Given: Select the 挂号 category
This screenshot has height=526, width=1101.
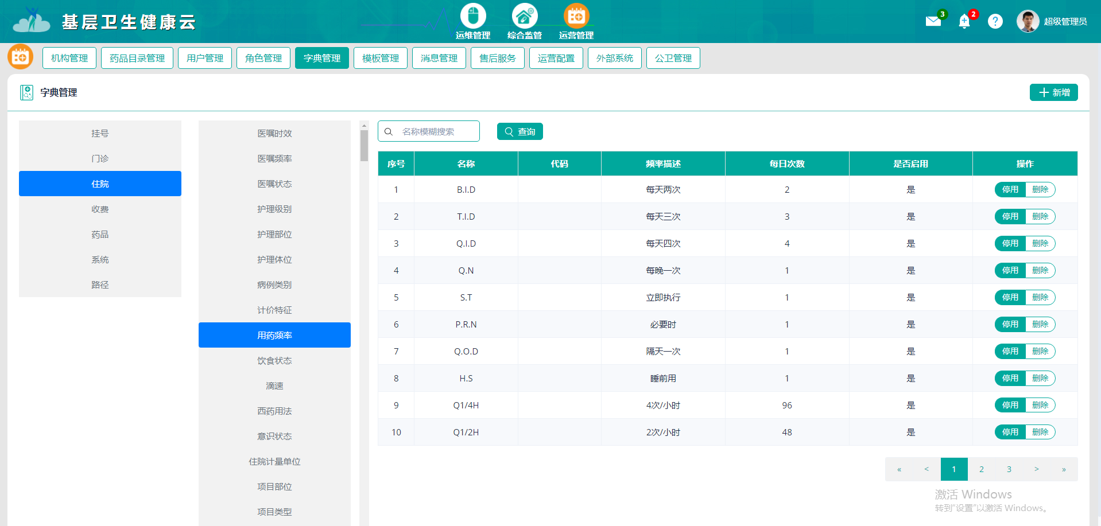Looking at the screenshot, I should pyautogui.click(x=100, y=133).
